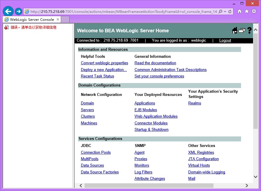The width and height of the screenshot is (261, 191).
Task: Open Domain-wide Logging link
Action: [x=207, y=172]
